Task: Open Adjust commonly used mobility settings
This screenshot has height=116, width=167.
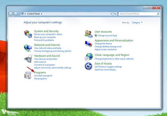Action: click(x=53, y=68)
